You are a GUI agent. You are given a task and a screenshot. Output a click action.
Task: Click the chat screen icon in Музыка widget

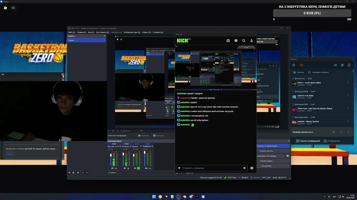(294, 65)
